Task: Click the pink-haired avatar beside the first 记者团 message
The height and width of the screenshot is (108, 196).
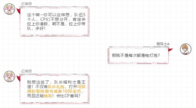Action: pyautogui.click(x=9, y=9)
